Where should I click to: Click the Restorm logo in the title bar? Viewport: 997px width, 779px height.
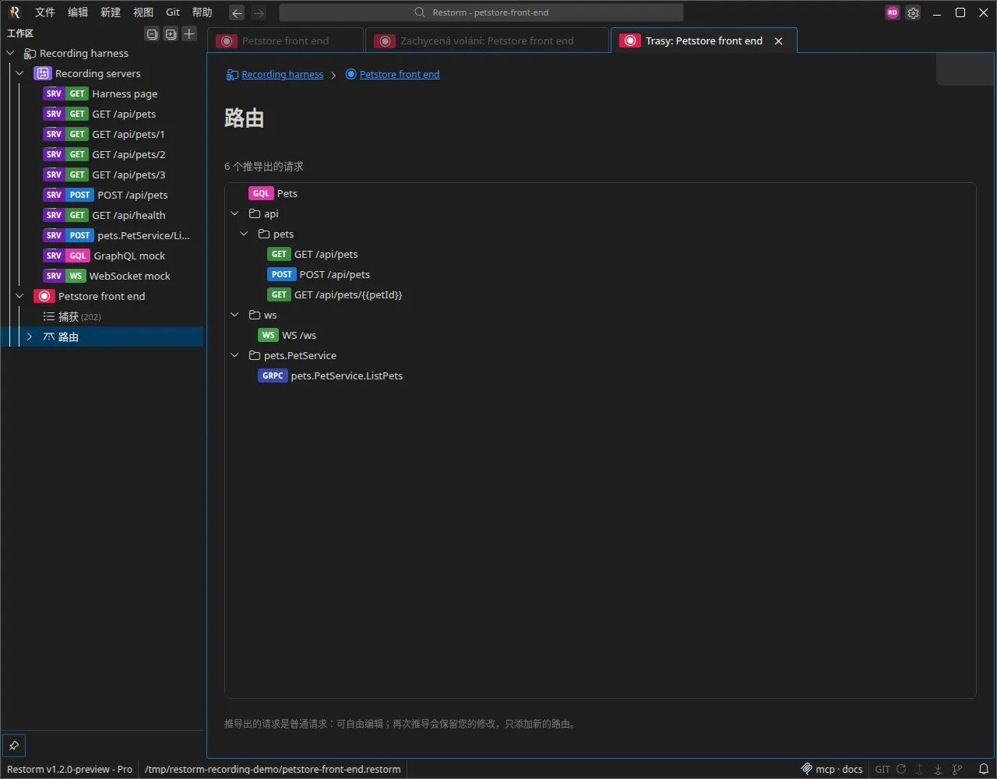coord(14,12)
